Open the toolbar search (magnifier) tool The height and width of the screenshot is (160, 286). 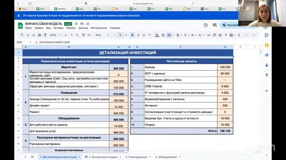(22, 35)
